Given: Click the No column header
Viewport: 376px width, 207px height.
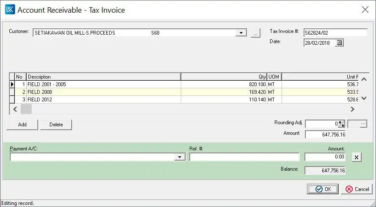Looking at the screenshot, I should [x=20, y=77].
